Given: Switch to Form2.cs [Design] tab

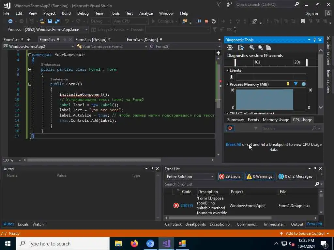Looking at the screenshot, I should pos(91,39).
